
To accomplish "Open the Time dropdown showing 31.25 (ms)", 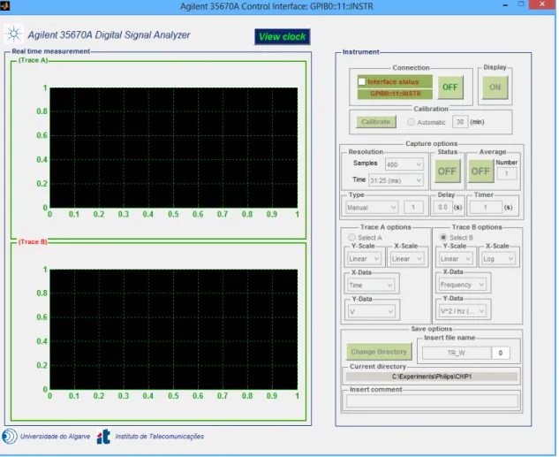I will click(x=396, y=180).
